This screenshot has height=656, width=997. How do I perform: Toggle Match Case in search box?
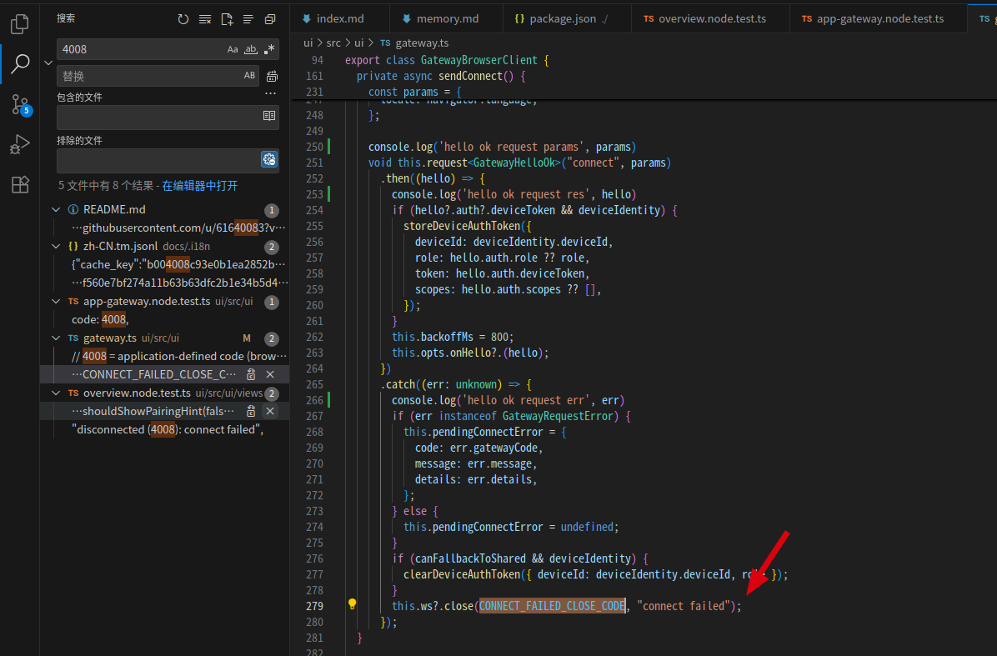click(233, 50)
